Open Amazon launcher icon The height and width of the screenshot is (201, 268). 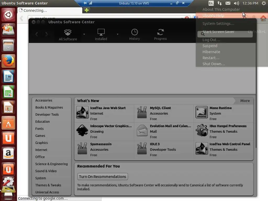(8, 153)
